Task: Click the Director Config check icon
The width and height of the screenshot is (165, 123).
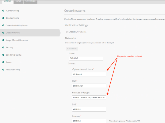Action: click(x=3, y=18)
